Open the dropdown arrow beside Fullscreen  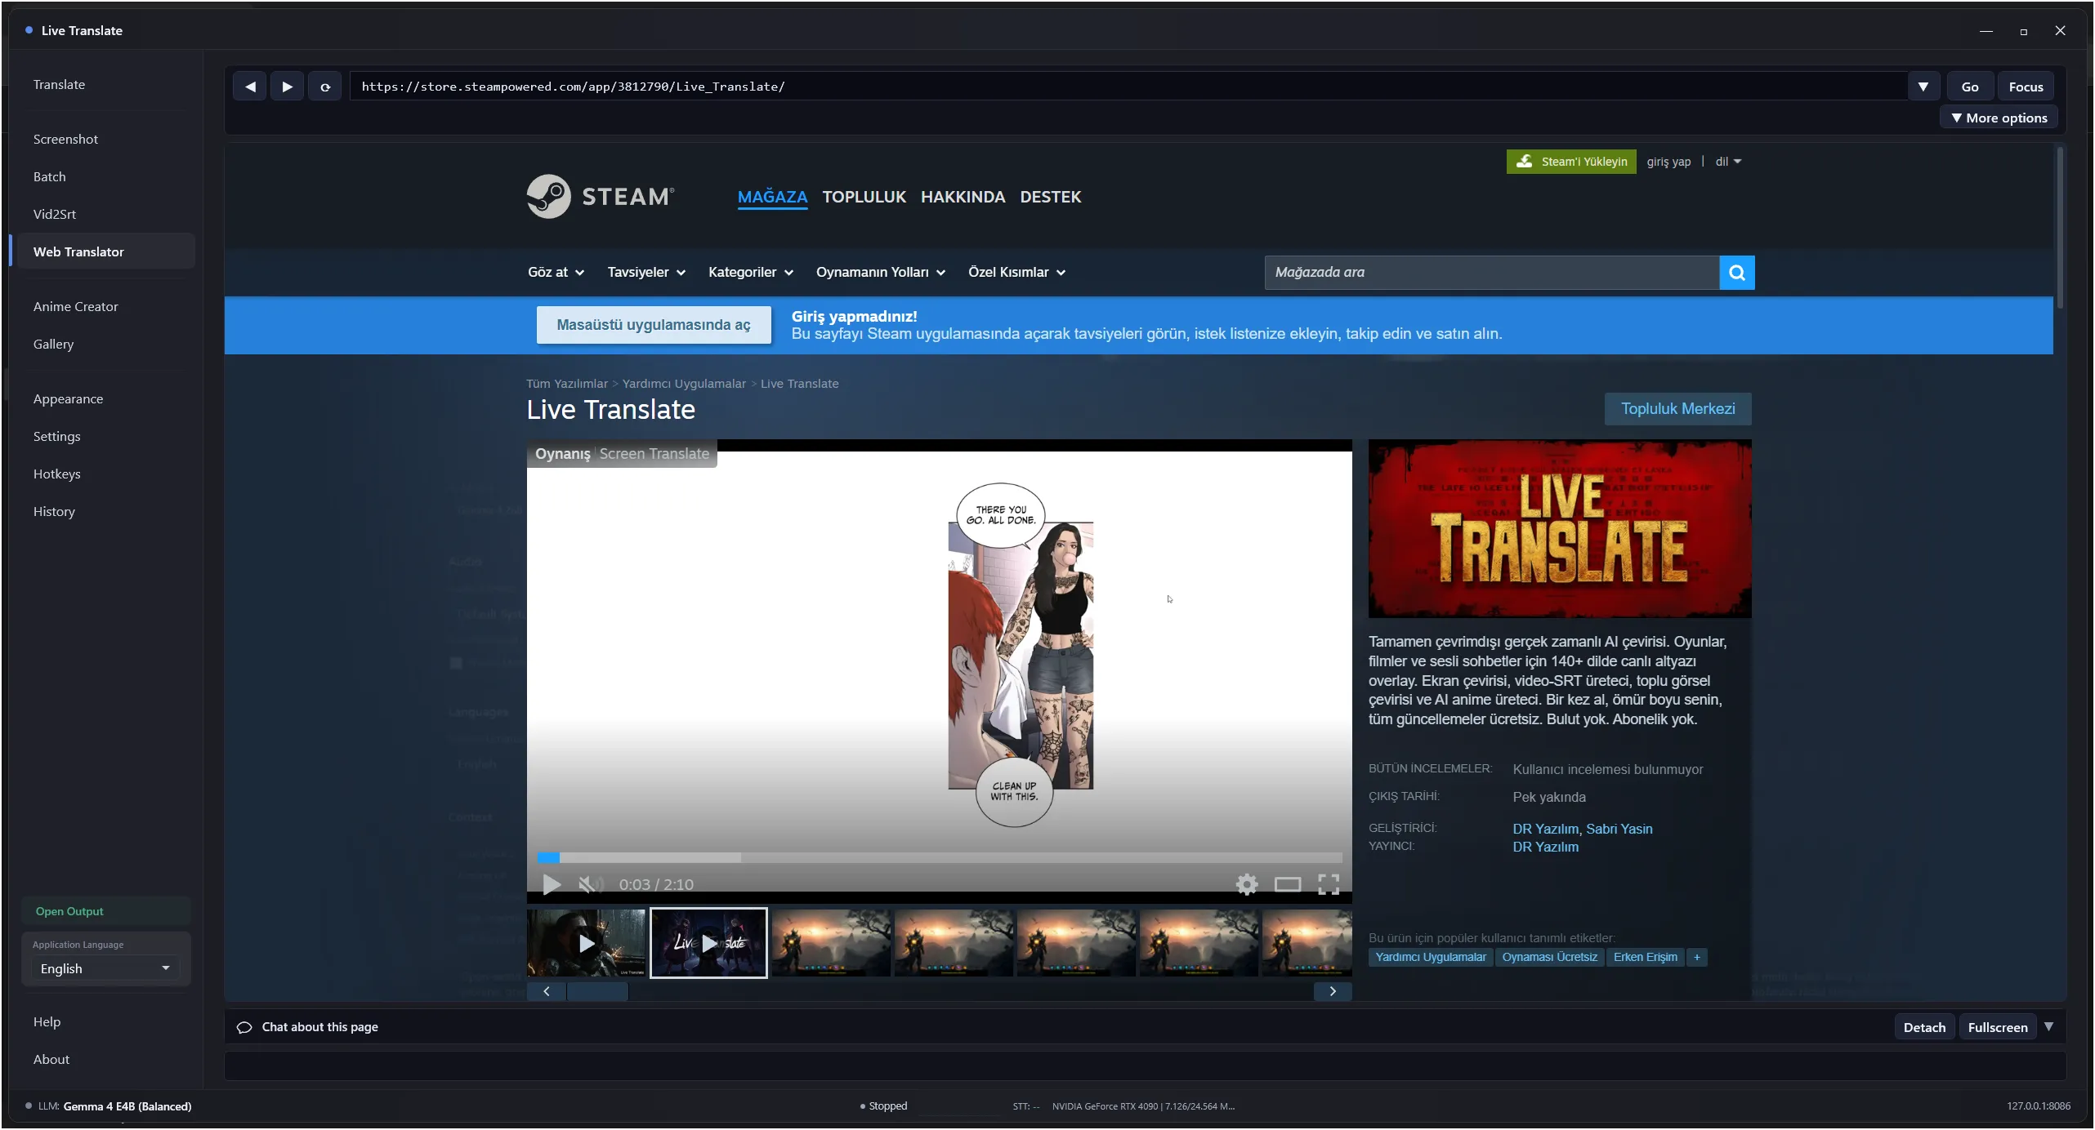[x=2048, y=1026]
